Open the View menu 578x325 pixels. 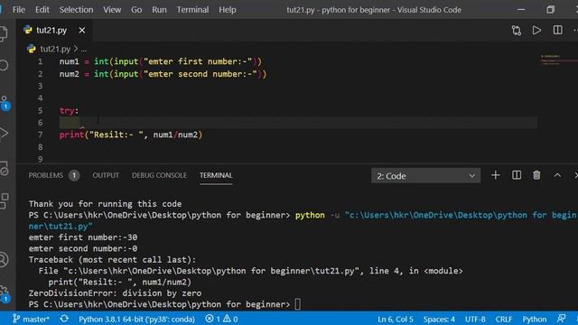point(112,10)
